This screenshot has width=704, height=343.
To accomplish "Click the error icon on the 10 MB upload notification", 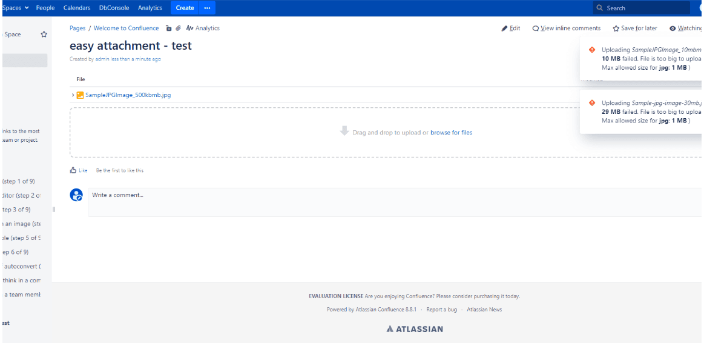I will point(592,50).
